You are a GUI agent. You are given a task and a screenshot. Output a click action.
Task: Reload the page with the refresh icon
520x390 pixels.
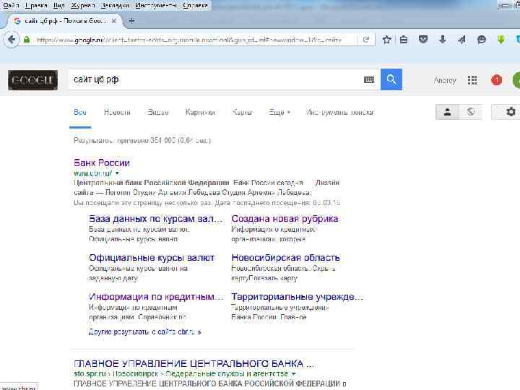[x=366, y=40]
